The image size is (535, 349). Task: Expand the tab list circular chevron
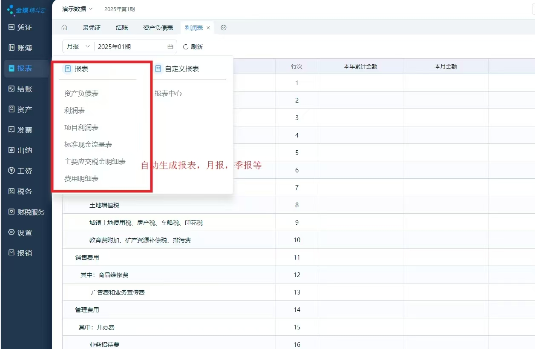(224, 28)
